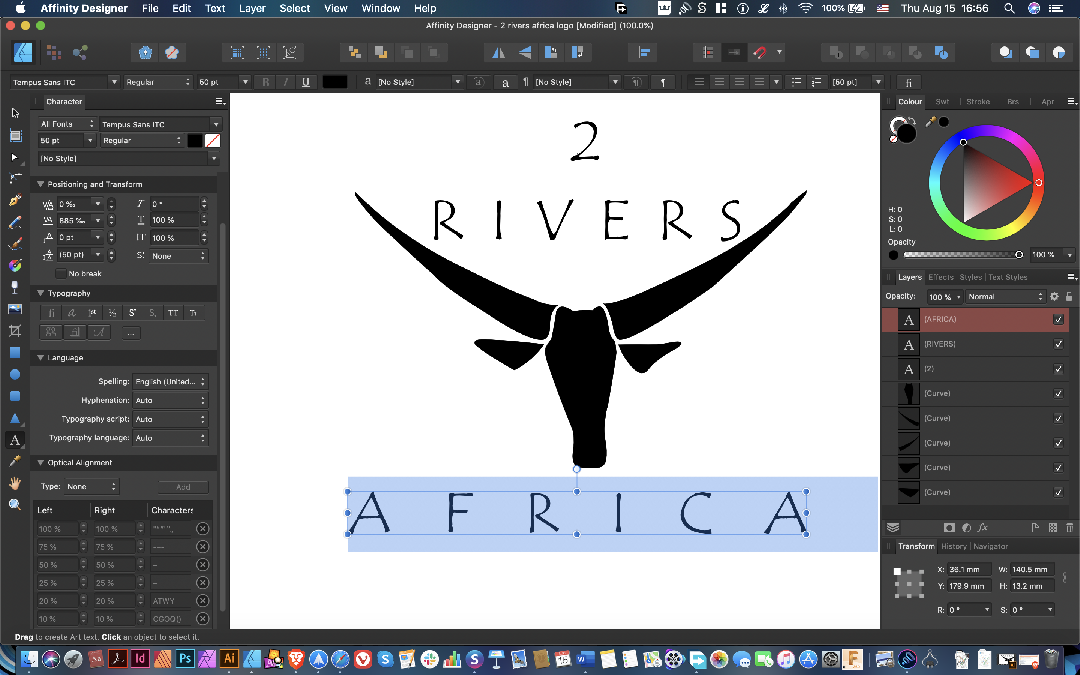
Task: Apply bold formatting to the text
Action: (x=265, y=82)
